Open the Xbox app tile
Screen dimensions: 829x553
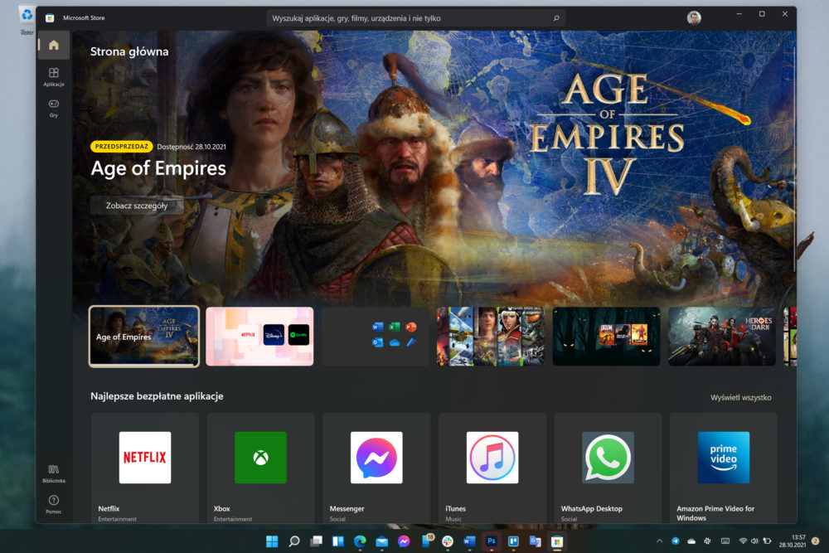260,468
